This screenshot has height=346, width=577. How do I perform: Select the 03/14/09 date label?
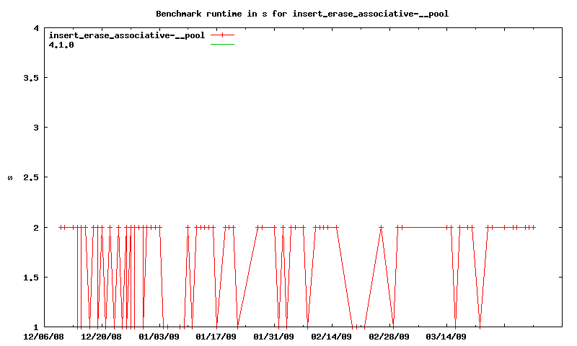tap(446, 336)
